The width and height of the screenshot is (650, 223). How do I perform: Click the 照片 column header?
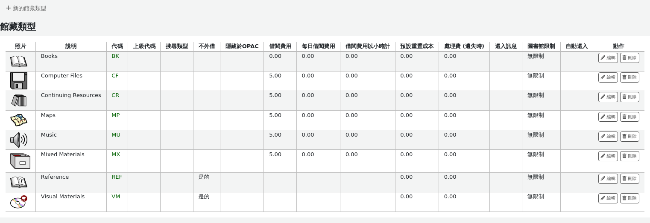(x=20, y=46)
